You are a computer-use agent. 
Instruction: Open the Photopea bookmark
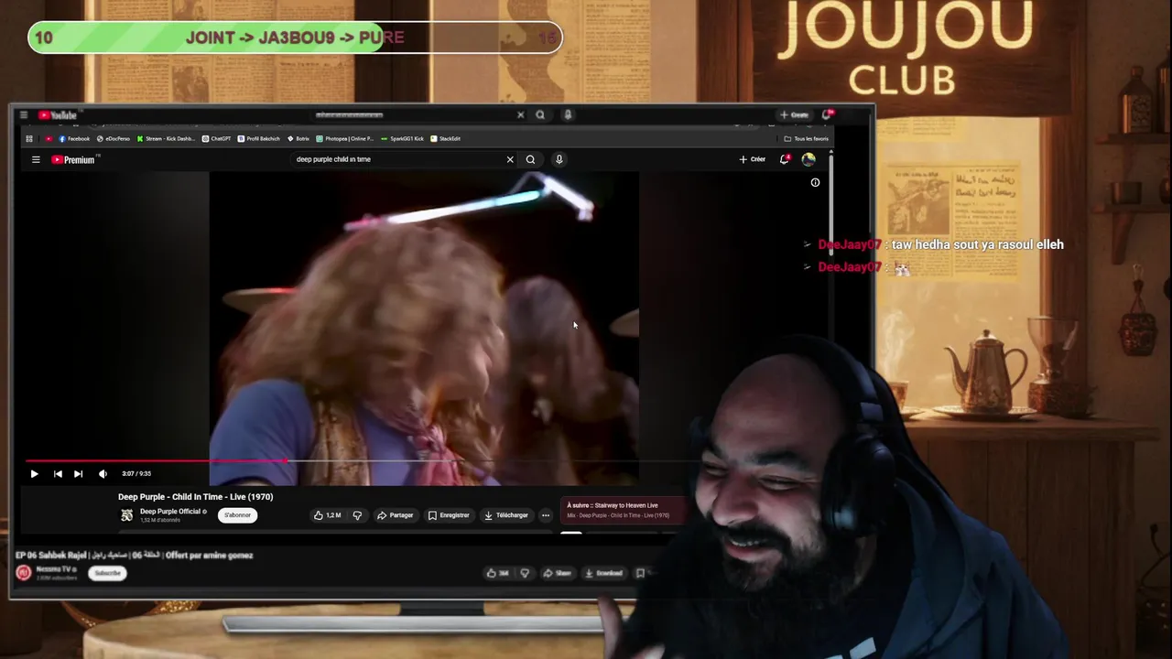345,139
